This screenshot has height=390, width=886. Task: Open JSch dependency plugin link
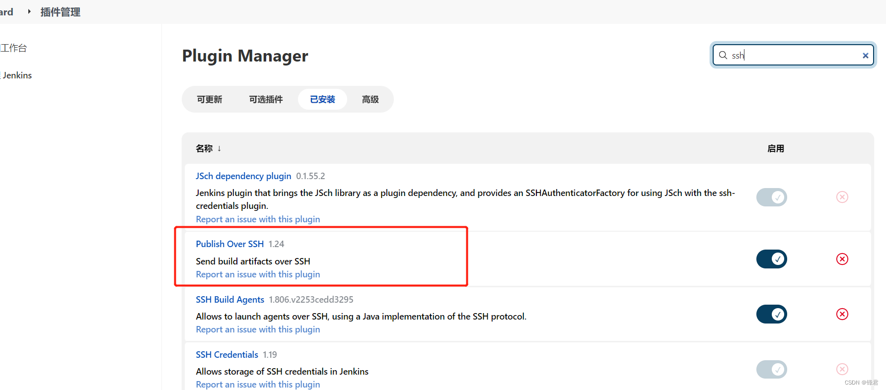(x=243, y=176)
